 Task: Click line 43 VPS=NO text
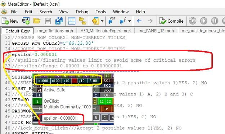point(21,100)
